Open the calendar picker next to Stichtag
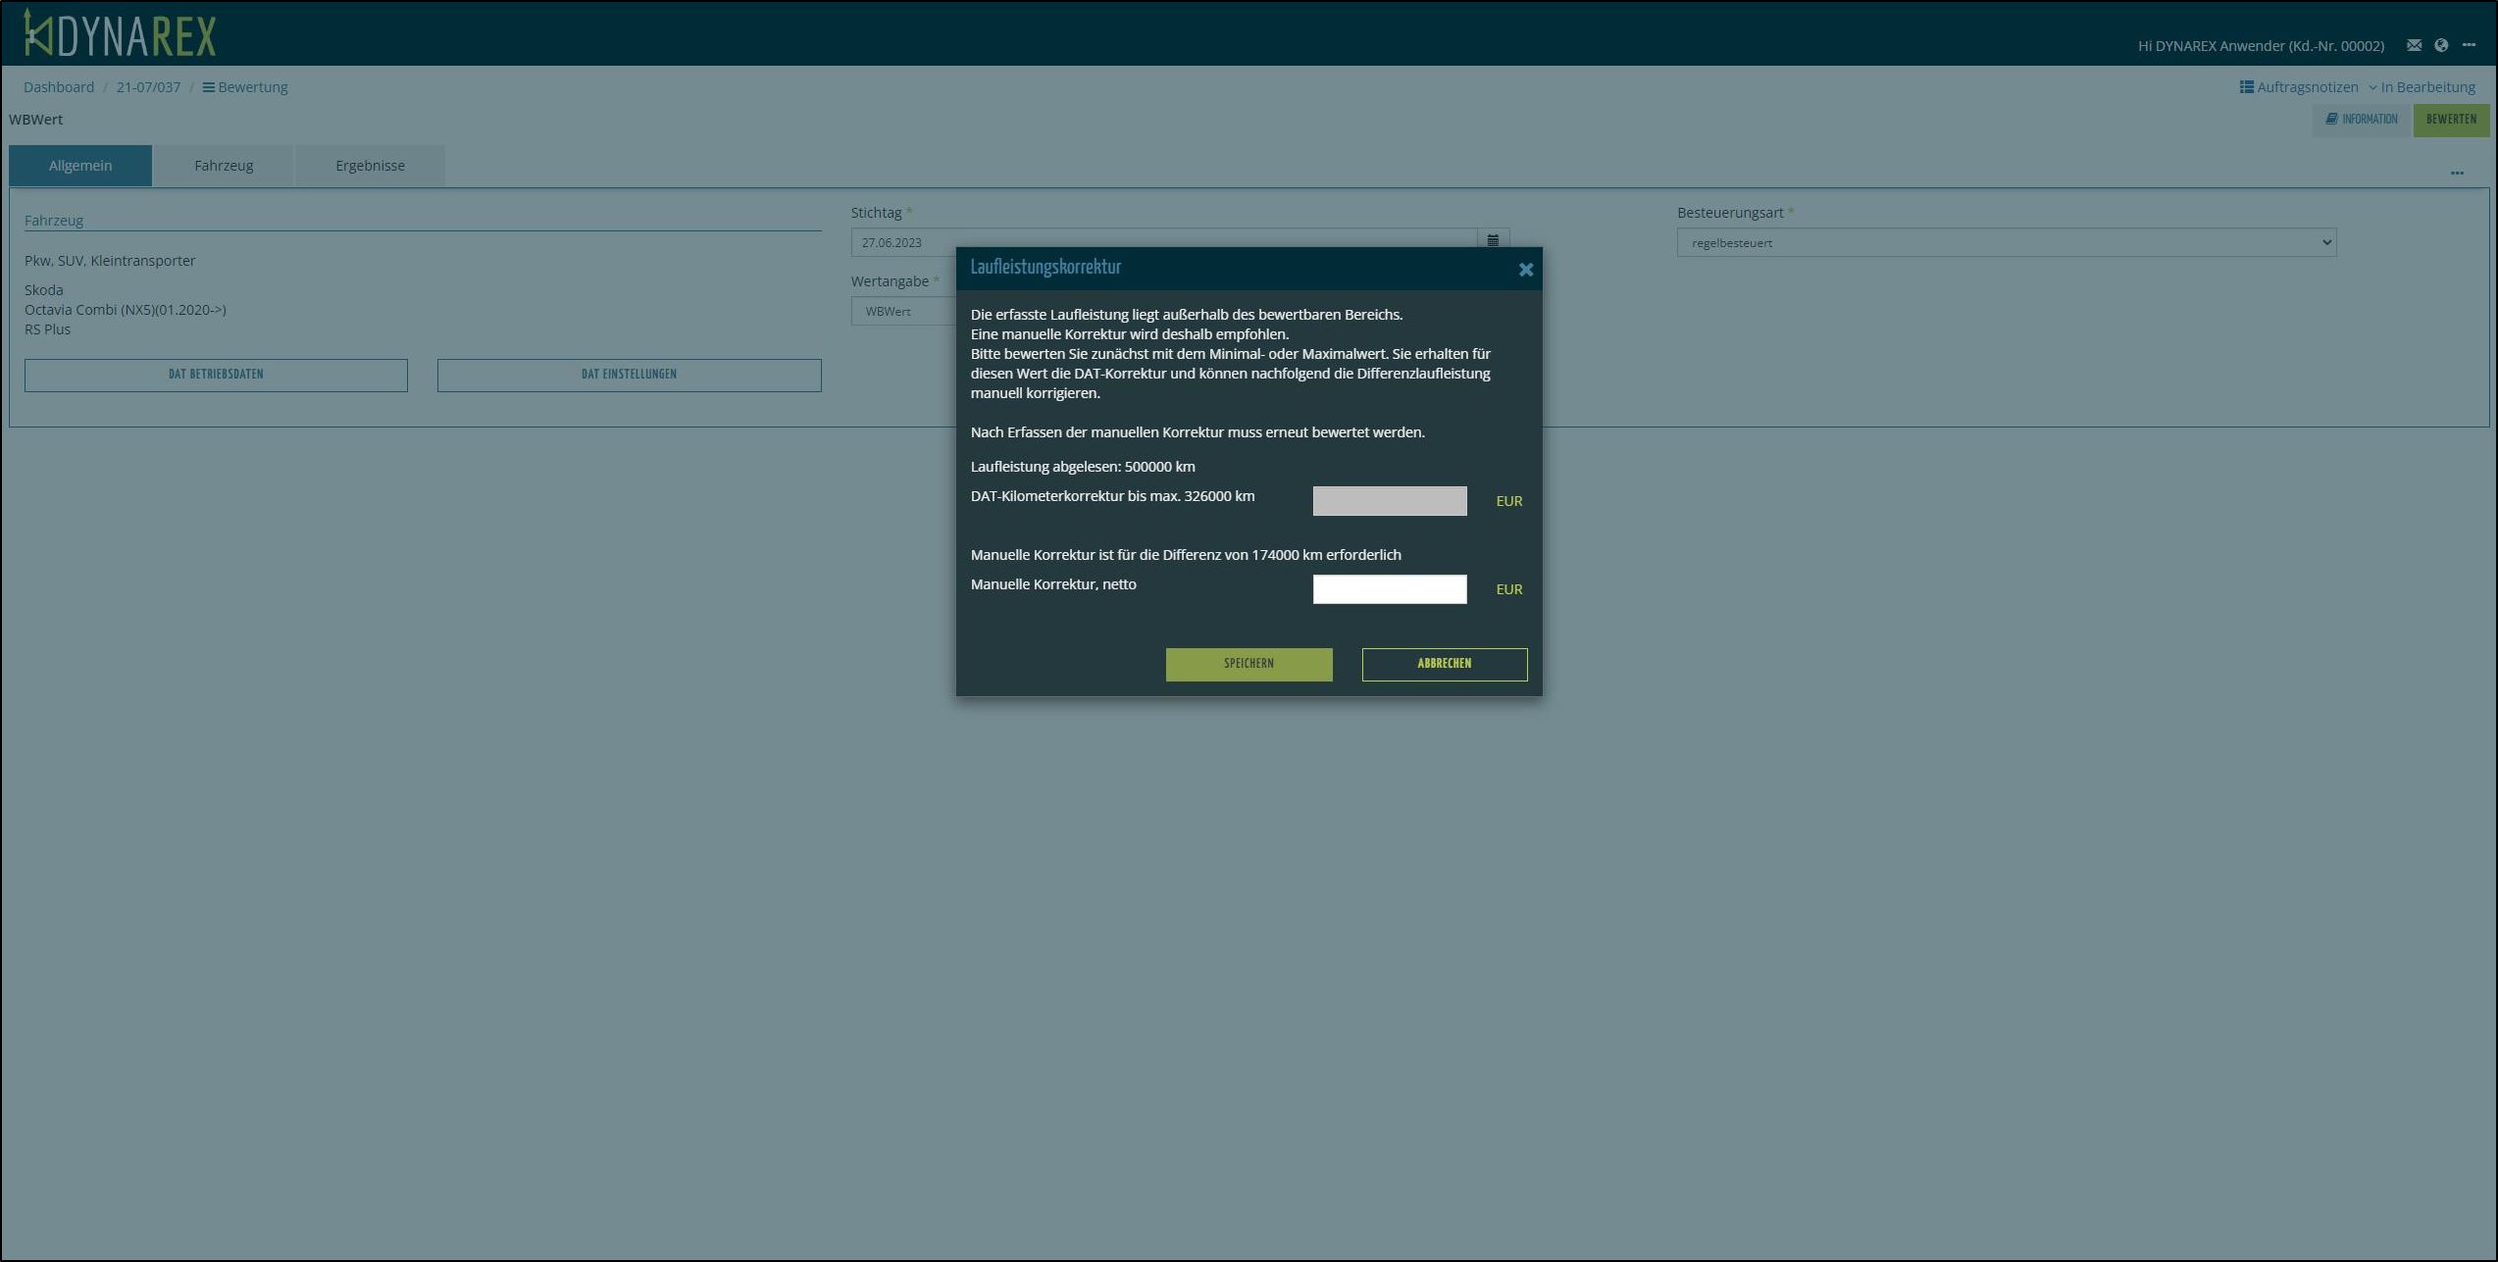The height and width of the screenshot is (1262, 2498). tap(1493, 241)
